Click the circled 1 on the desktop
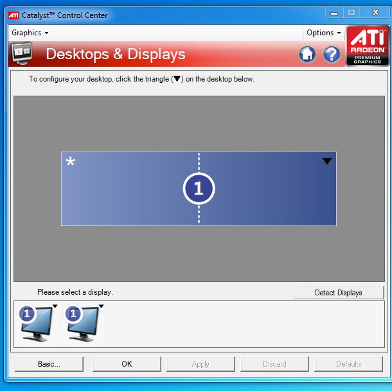 coord(199,188)
